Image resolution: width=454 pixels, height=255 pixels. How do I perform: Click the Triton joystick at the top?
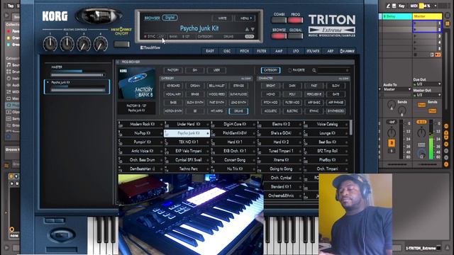tap(99, 16)
